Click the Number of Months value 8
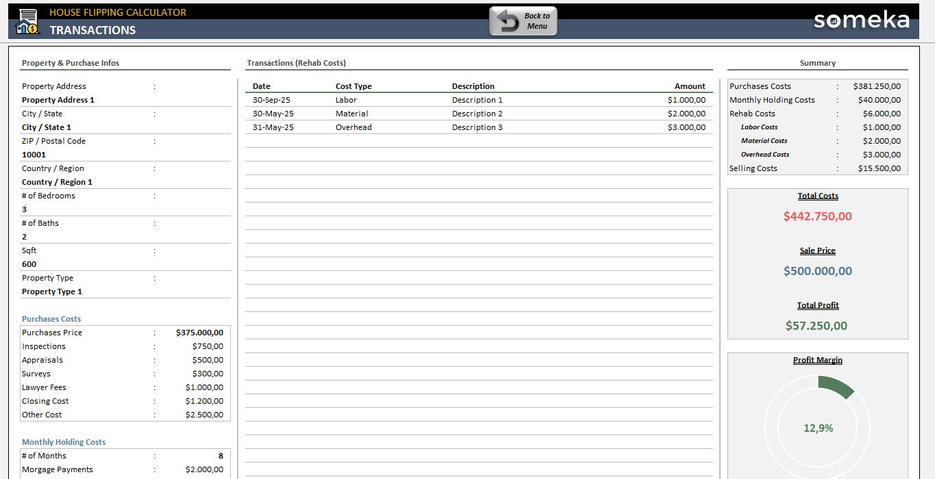Image resolution: width=935 pixels, height=479 pixels. tap(220, 456)
